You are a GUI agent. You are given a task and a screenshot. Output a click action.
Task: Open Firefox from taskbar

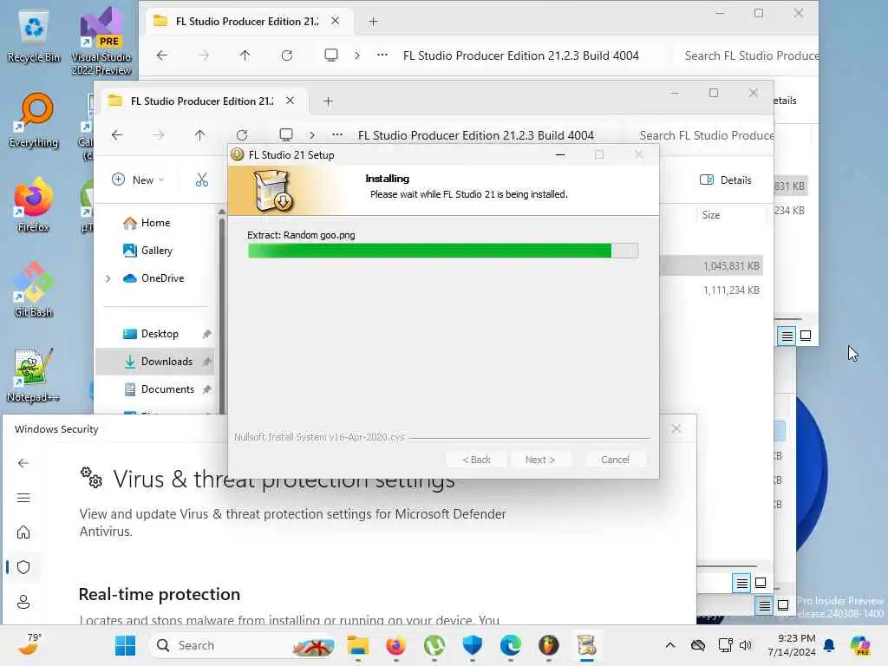[x=395, y=645]
